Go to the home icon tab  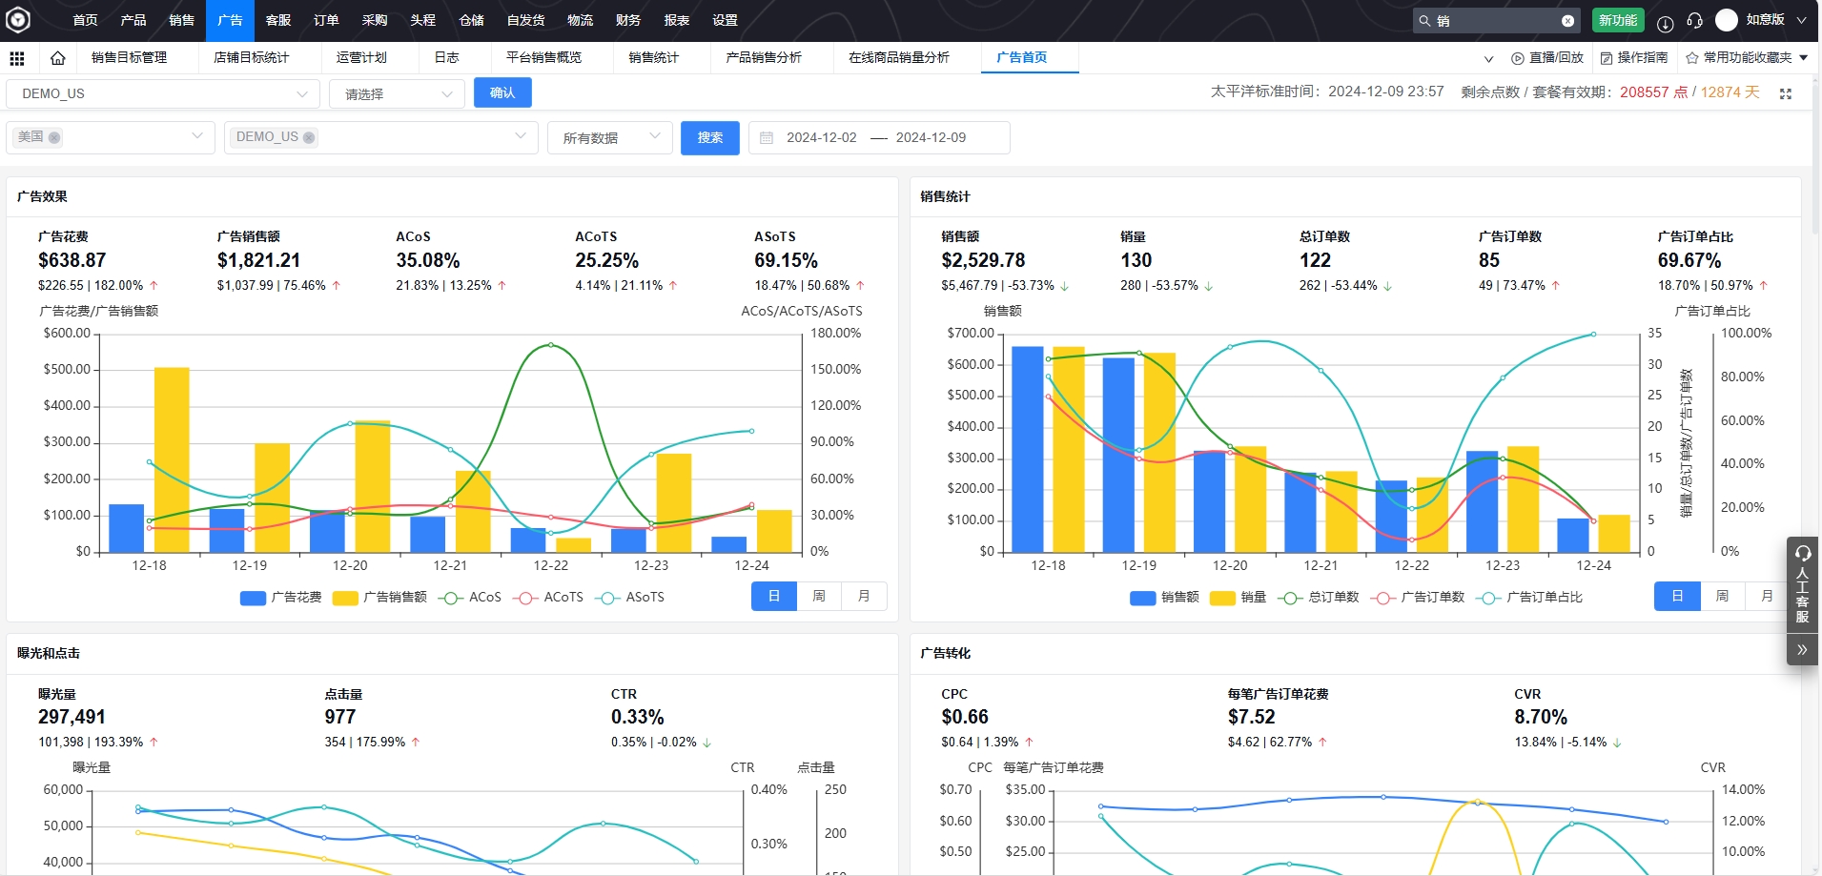pos(58,58)
